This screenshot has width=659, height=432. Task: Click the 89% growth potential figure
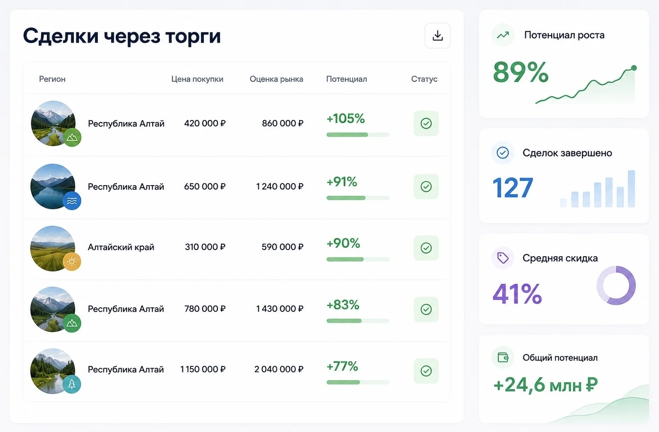521,72
